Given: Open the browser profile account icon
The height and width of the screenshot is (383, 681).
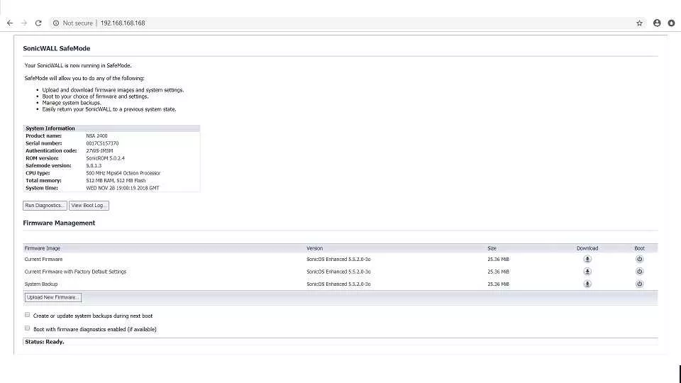Looking at the screenshot, I should [657, 23].
